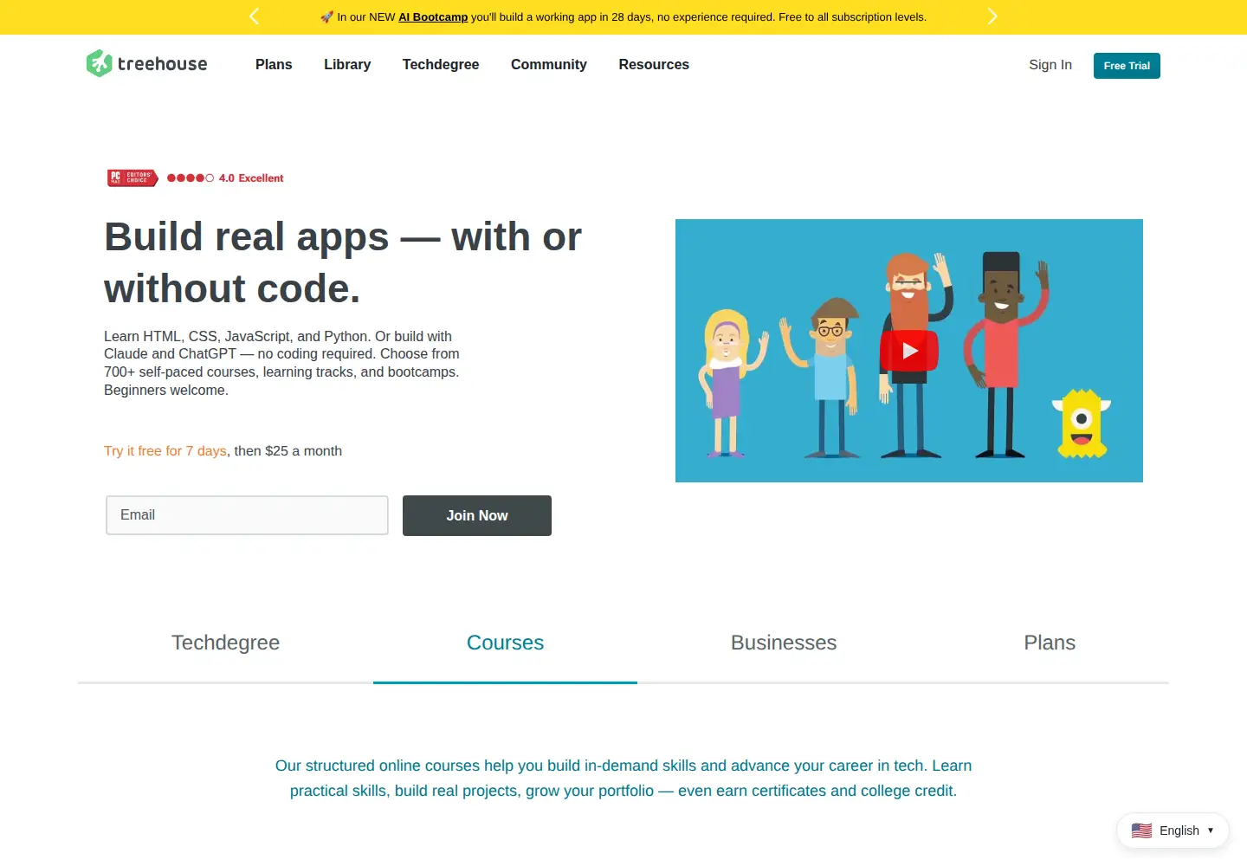Click the 'Try it free for 7 days' text
Viewport: 1247px width, 866px height.
tap(165, 451)
